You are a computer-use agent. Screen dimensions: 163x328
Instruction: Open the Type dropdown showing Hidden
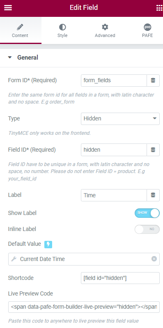[120, 119]
